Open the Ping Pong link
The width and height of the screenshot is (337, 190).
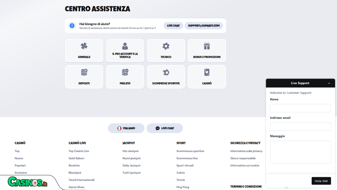(x=183, y=187)
